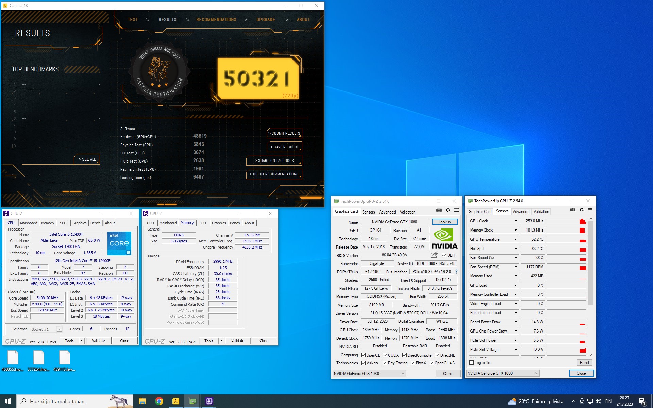Switch to Validation tab in GPU-Z Sensors window
The height and width of the screenshot is (408, 653).
coord(541,212)
